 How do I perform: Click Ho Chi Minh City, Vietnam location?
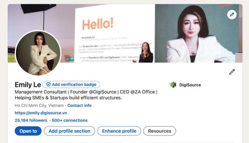pos(39,105)
